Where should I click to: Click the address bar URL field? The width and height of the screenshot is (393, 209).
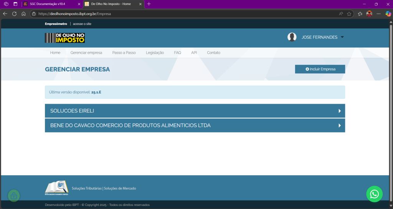click(185, 14)
